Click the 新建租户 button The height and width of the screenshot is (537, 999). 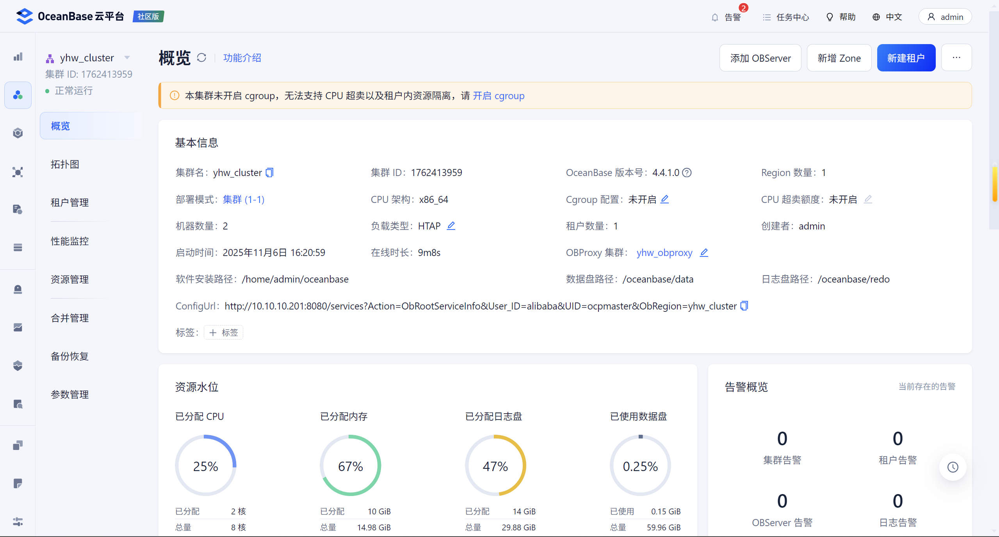(x=906, y=58)
